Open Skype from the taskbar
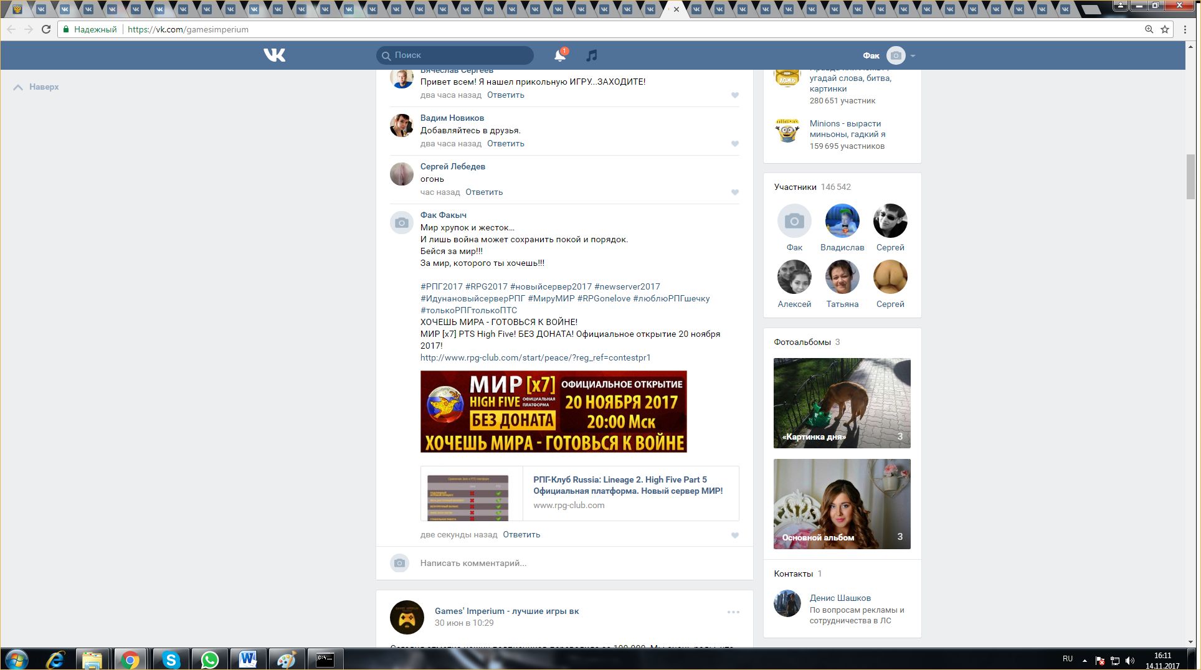The height and width of the screenshot is (670, 1201). 171,659
